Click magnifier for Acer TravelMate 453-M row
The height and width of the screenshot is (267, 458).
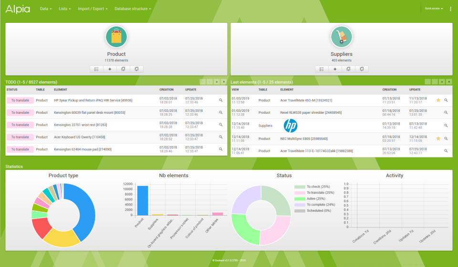click(446, 100)
